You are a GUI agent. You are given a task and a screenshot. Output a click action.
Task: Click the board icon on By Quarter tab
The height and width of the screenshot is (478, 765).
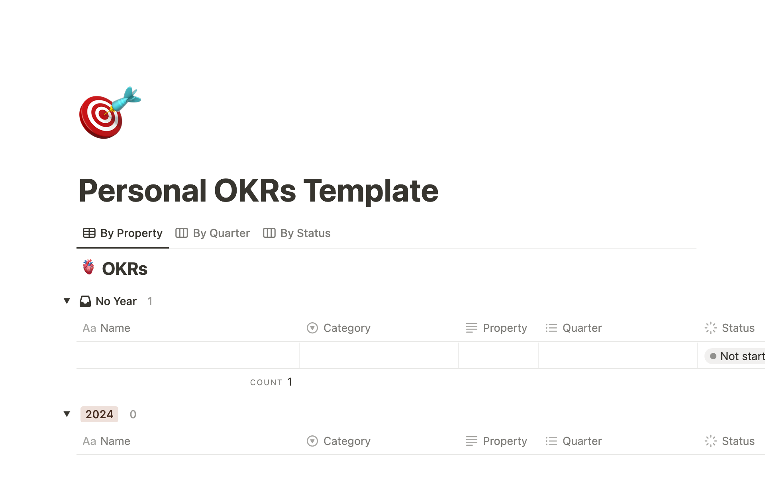(x=182, y=233)
